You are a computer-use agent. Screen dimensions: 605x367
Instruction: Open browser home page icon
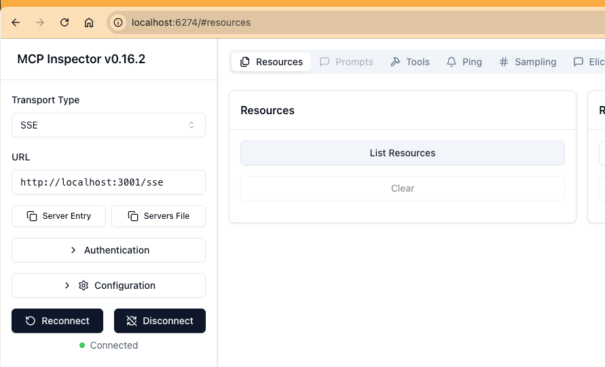(x=89, y=23)
